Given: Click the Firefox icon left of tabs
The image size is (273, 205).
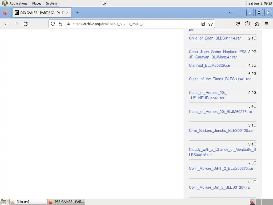Looking at the screenshot, I should (5, 13).
